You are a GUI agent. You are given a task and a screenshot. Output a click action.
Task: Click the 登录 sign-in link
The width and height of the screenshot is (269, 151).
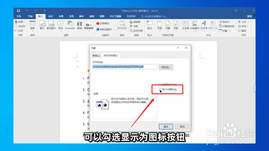pyautogui.click(x=249, y=16)
